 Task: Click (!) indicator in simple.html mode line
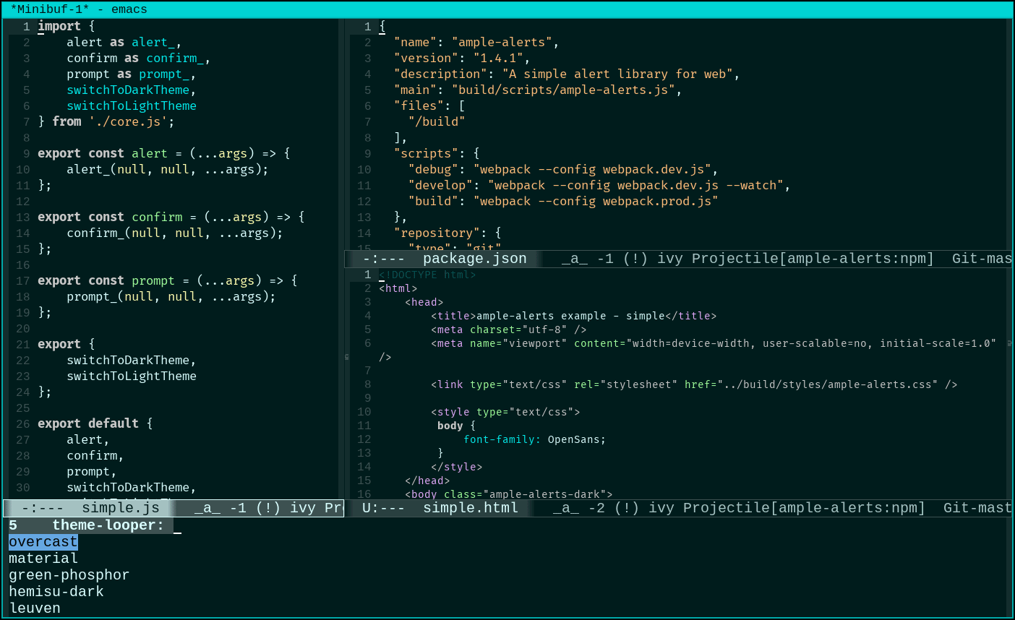pyautogui.click(x=627, y=508)
